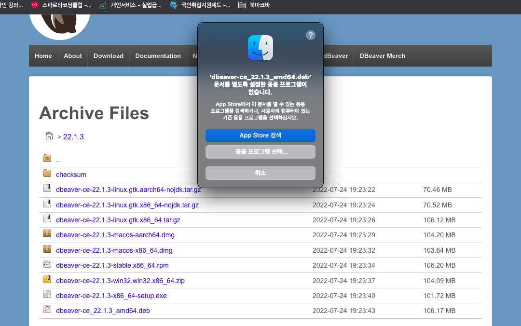Screen dimensions: 521x326
Task: Click archive icon for linux x86_64-nojdk tar.gz
Action: (47, 204)
